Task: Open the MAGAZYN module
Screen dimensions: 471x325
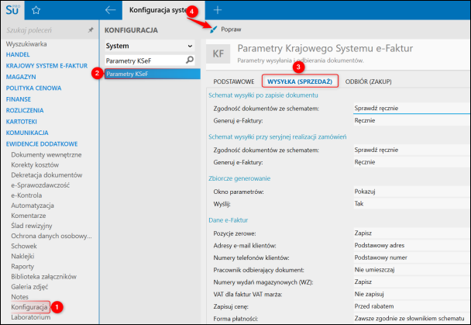Action: pyautogui.click(x=21, y=77)
